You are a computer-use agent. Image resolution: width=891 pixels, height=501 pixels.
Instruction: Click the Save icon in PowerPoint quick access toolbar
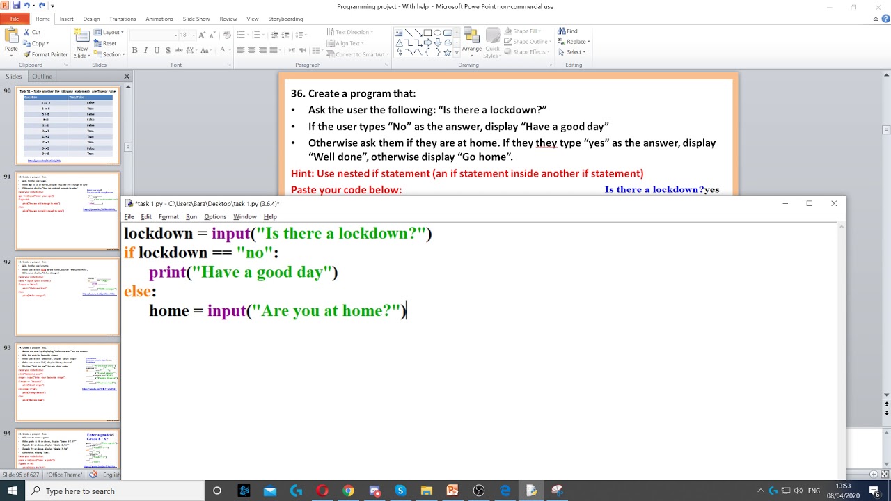(16, 6)
